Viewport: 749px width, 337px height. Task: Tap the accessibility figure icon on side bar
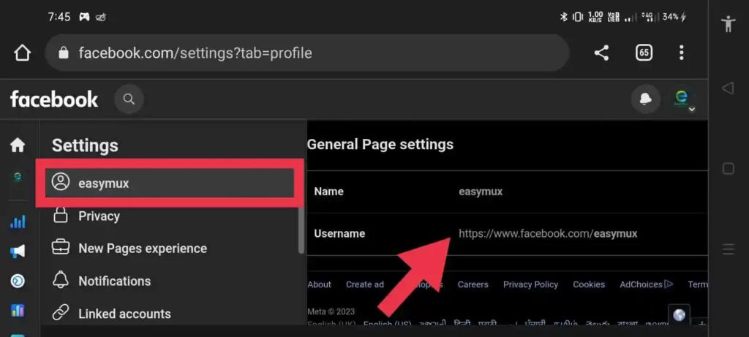[x=728, y=23]
